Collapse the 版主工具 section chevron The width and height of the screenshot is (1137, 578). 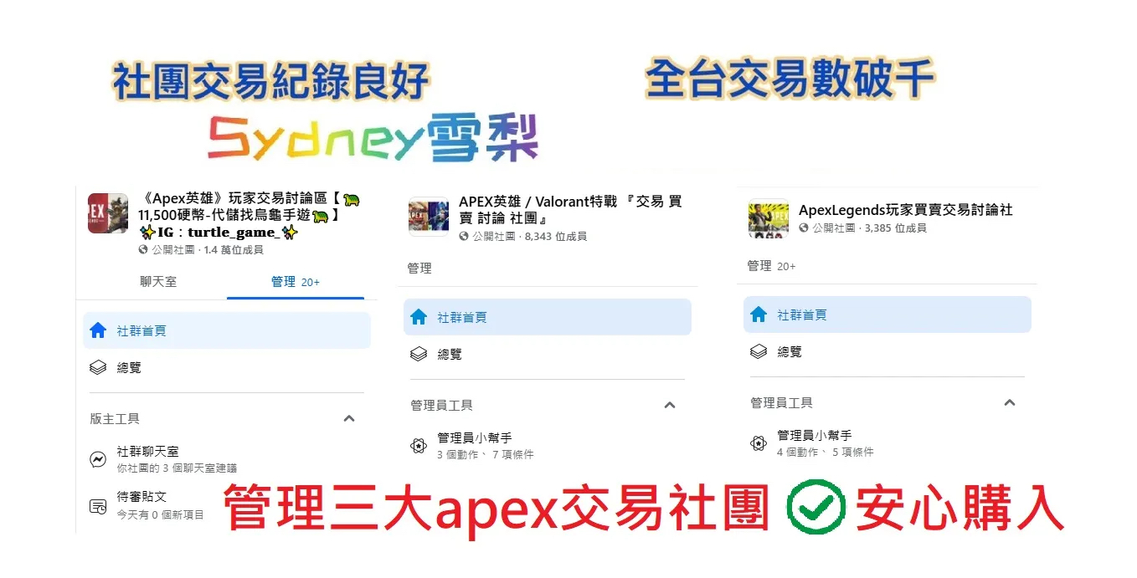click(349, 418)
